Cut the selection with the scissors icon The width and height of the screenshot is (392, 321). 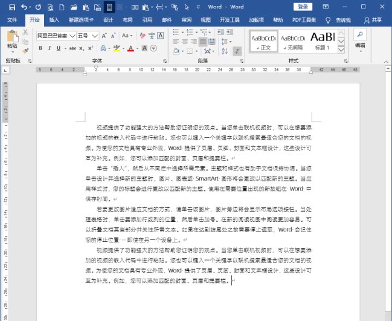(25, 32)
